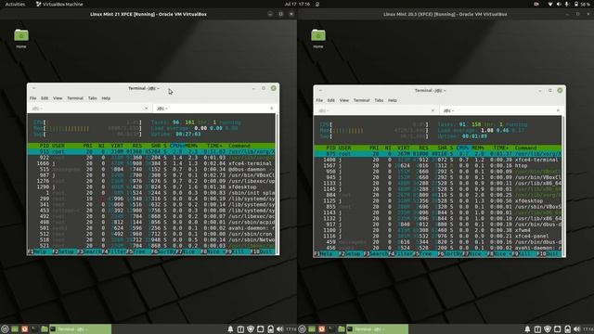This screenshot has width=594, height=334.
Task: Click the screen recording indicator in top bar
Action: pyautogui.click(x=536, y=4)
